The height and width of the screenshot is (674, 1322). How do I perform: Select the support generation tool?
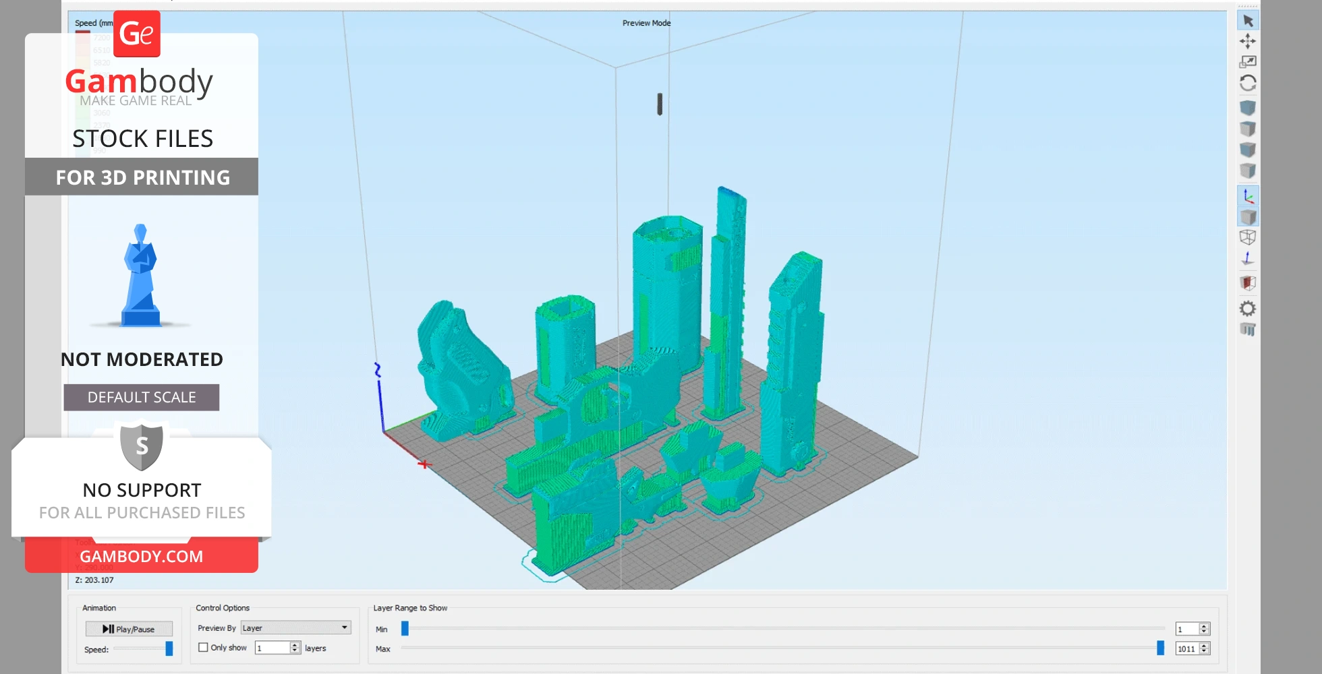(x=1248, y=329)
